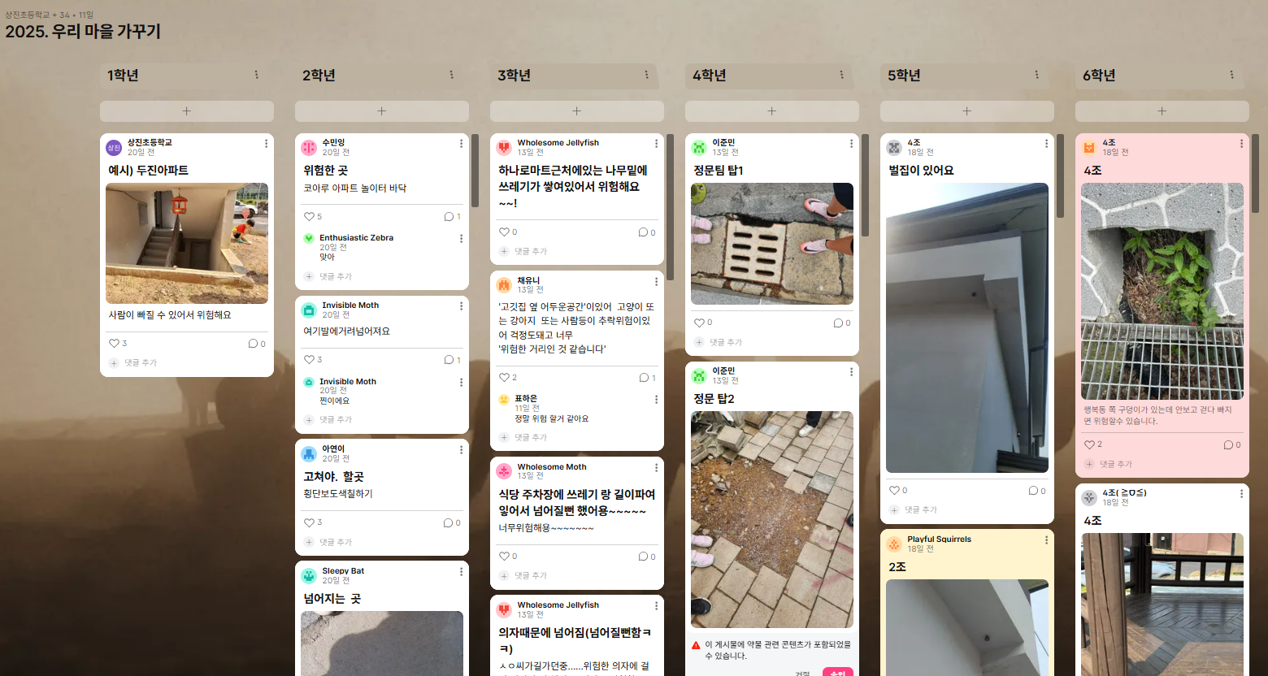
Task: Add a new post to 4학년 column
Action: point(772,111)
